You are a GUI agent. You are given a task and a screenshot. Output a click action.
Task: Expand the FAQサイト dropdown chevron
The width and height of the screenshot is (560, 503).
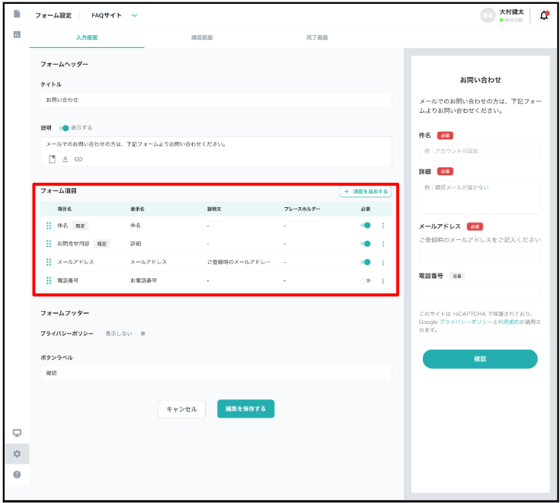(135, 15)
